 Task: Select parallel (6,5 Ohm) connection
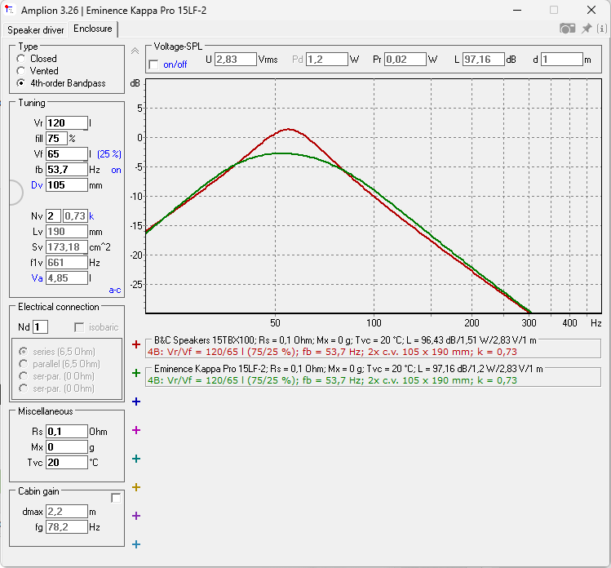(x=24, y=364)
